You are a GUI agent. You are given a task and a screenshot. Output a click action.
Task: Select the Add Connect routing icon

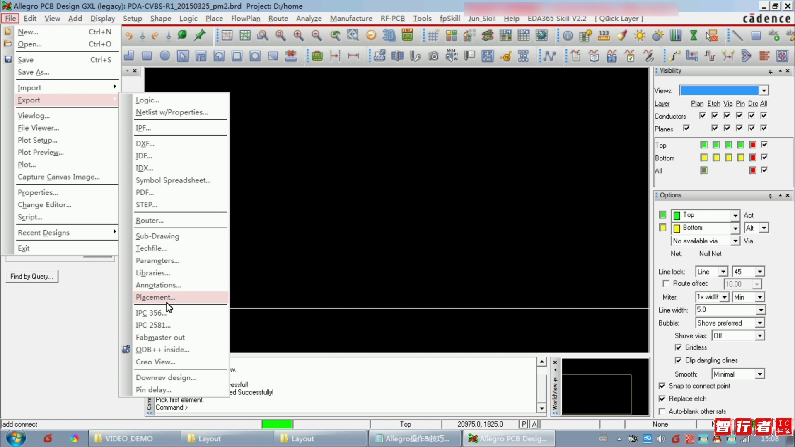tap(675, 56)
